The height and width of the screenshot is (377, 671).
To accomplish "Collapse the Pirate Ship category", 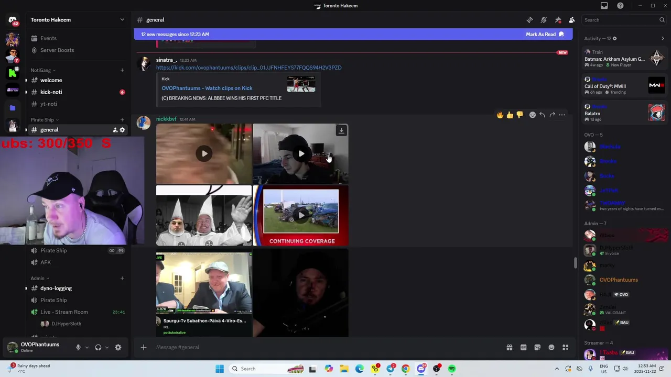I will point(45,120).
